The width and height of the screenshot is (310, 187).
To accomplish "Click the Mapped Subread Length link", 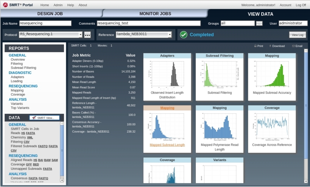I will (167, 145).
